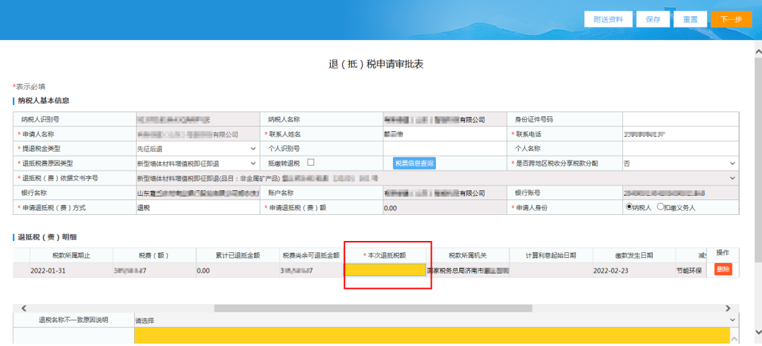
Task: Click the 个人名称 input field
Action: [x=681, y=149]
